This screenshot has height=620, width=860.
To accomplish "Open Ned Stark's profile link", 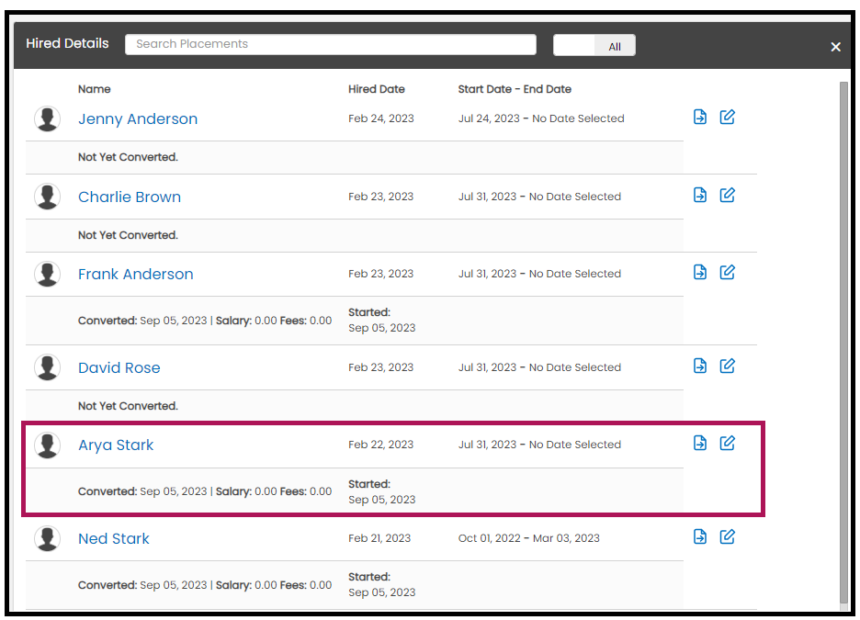I will coord(114,539).
